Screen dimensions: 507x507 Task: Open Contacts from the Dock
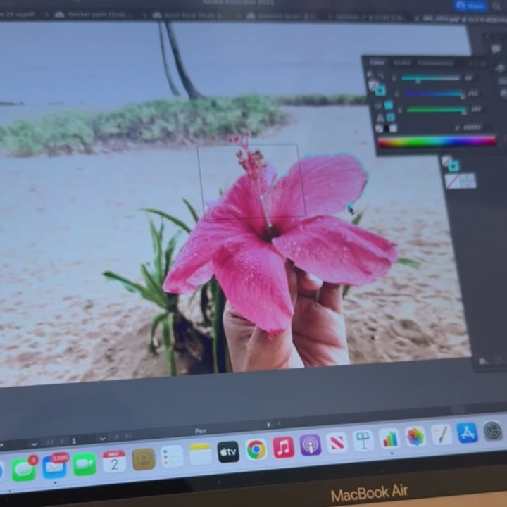pyautogui.click(x=144, y=459)
